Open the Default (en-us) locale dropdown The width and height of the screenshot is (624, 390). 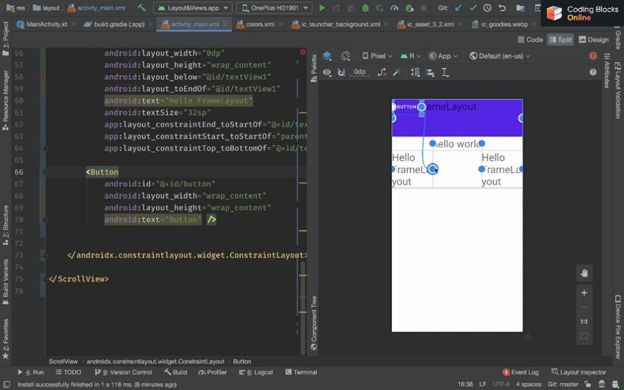(500, 56)
